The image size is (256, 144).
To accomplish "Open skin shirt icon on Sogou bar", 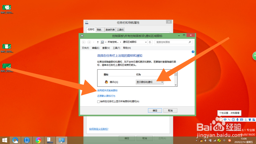I will (250, 120).
